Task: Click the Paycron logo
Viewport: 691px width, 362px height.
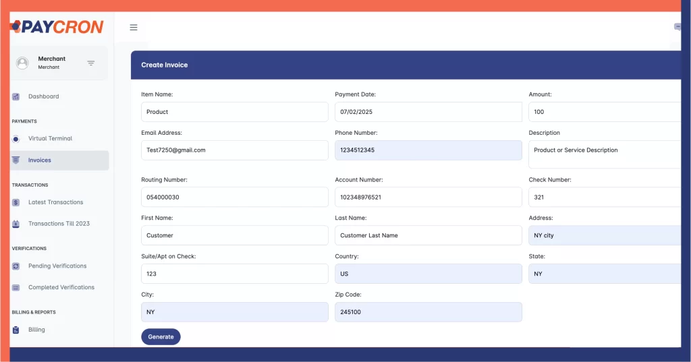Action: pyautogui.click(x=57, y=27)
